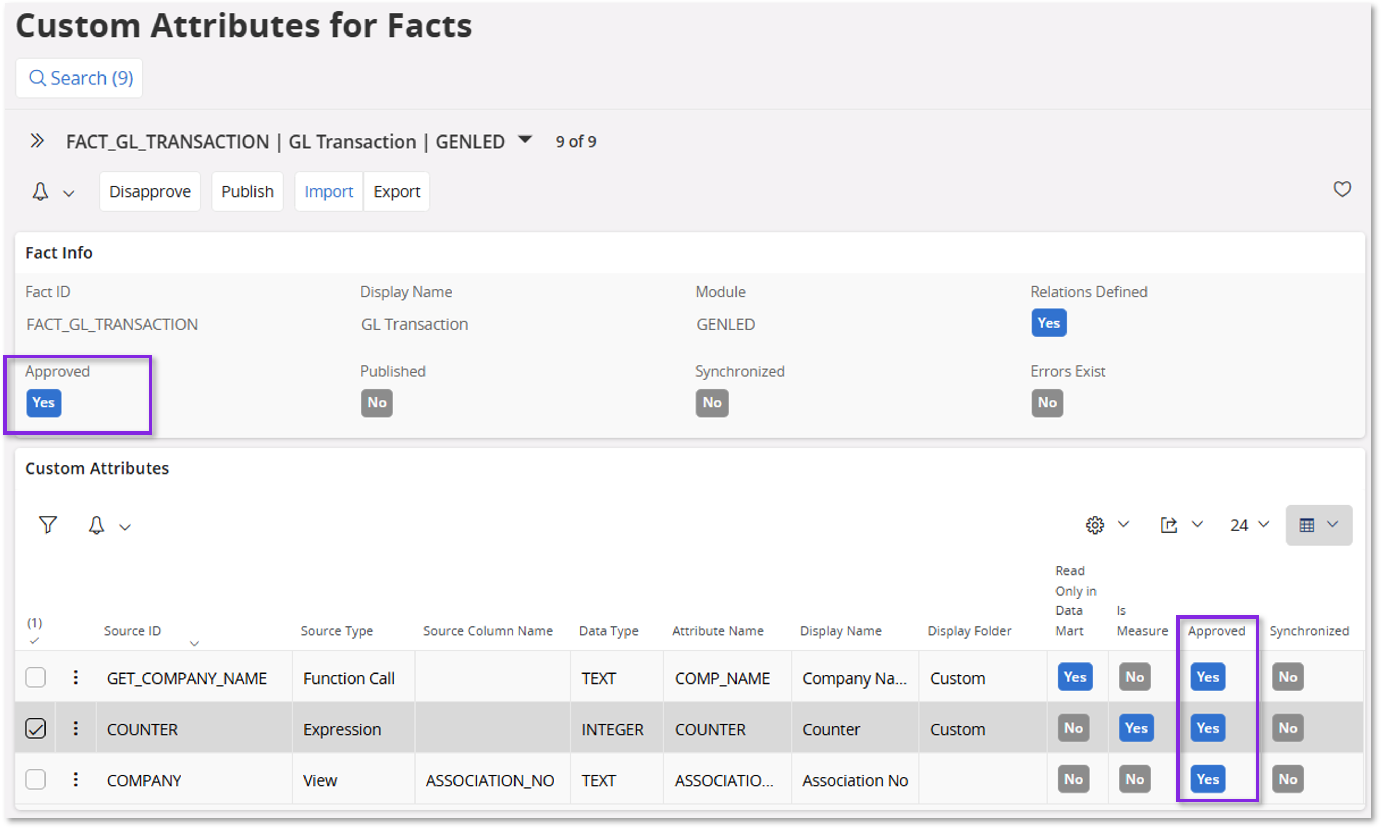Open row menu for COMPANY

coord(75,779)
